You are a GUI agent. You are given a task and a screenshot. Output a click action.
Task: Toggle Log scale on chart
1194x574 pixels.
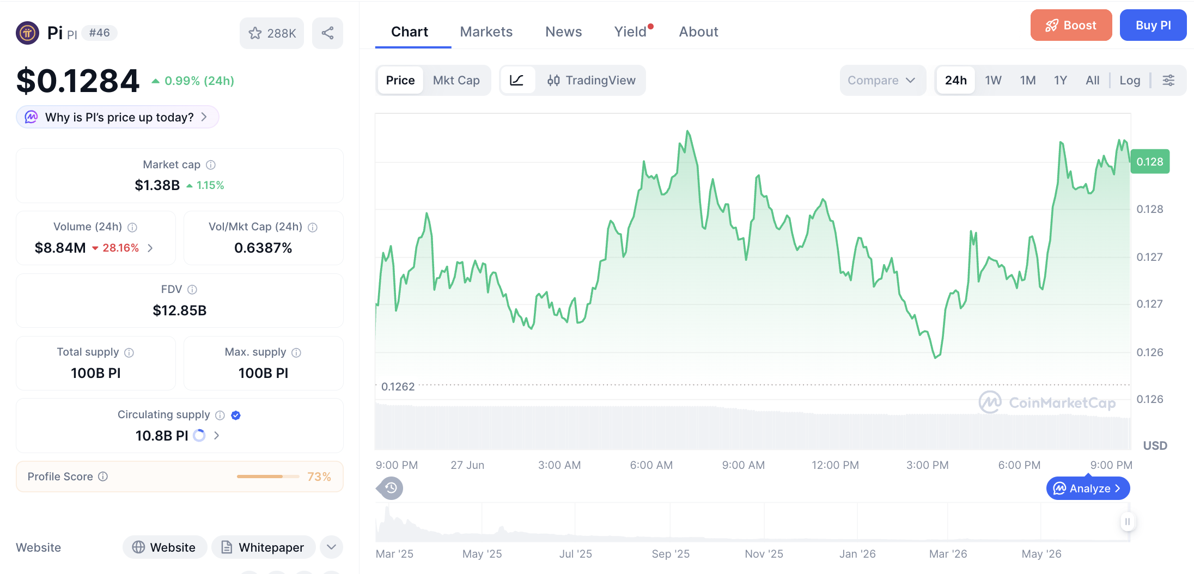click(x=1130, y=80)
